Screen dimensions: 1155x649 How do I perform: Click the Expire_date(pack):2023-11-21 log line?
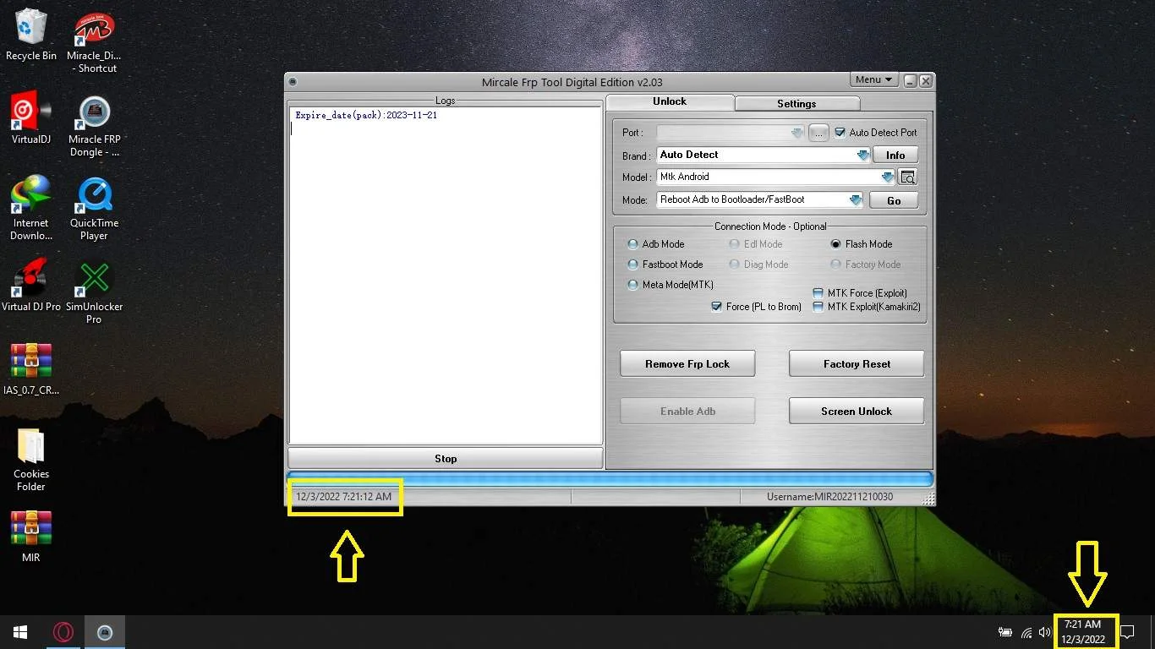click(x=366, y=116)
